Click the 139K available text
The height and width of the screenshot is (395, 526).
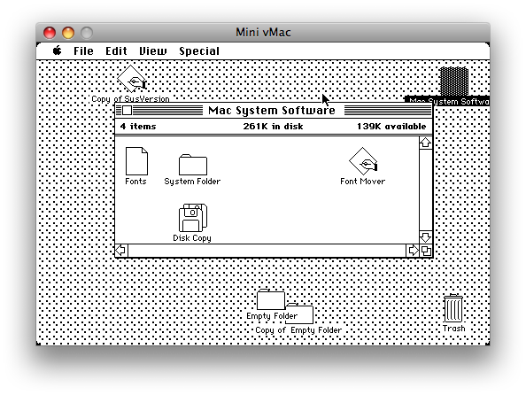(x=391, y=127)
